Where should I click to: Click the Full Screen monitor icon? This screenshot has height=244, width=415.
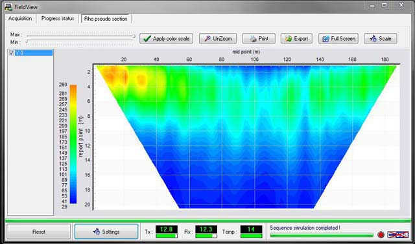point(326,39)
